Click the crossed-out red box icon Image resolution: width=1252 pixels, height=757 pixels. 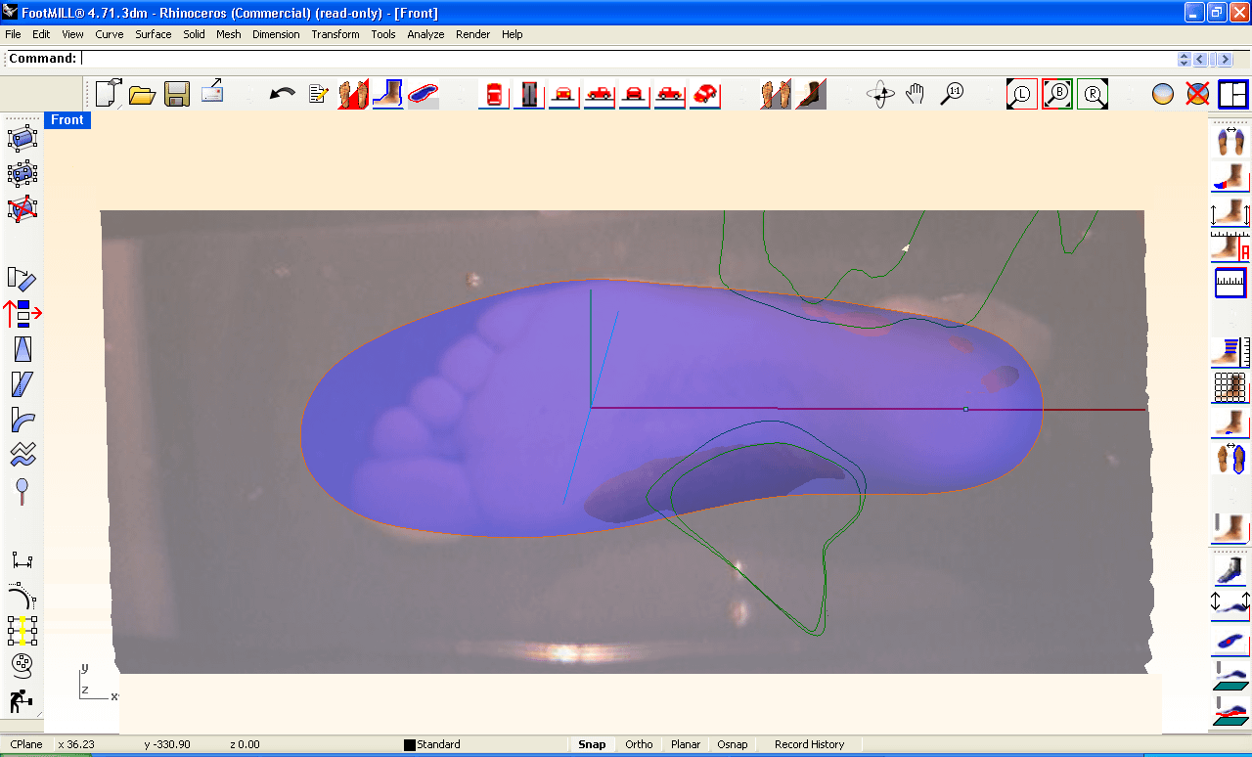click(x=22, y=208)
